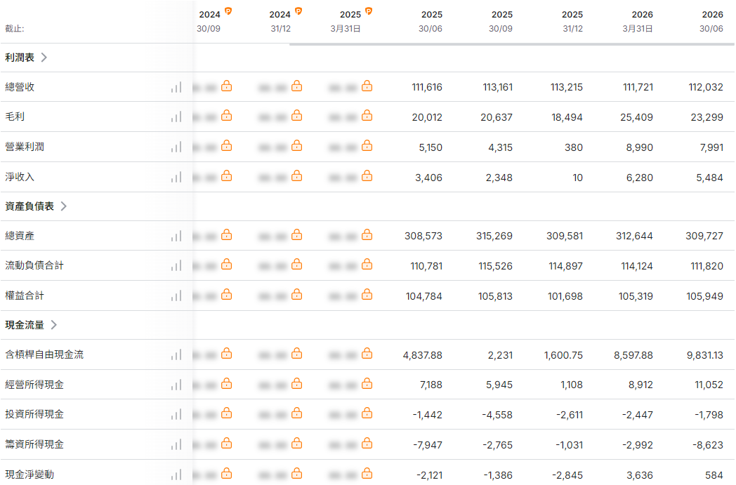This screenshot has height=485, width=736.
Task: Show bar chart for 淨收入 row
Action: 176,178
